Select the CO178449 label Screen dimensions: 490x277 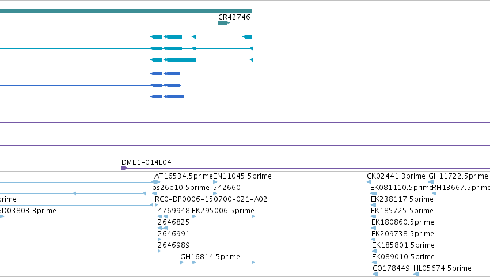pos(391,268)
